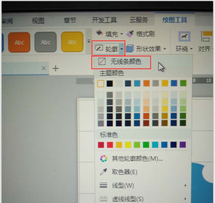
Task: Open the Shape Effects dropdown arrow
Action: pyautogui.click(x=165, y=49)
